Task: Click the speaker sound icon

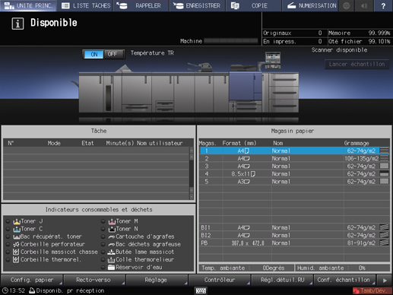Action: [364, 5]
